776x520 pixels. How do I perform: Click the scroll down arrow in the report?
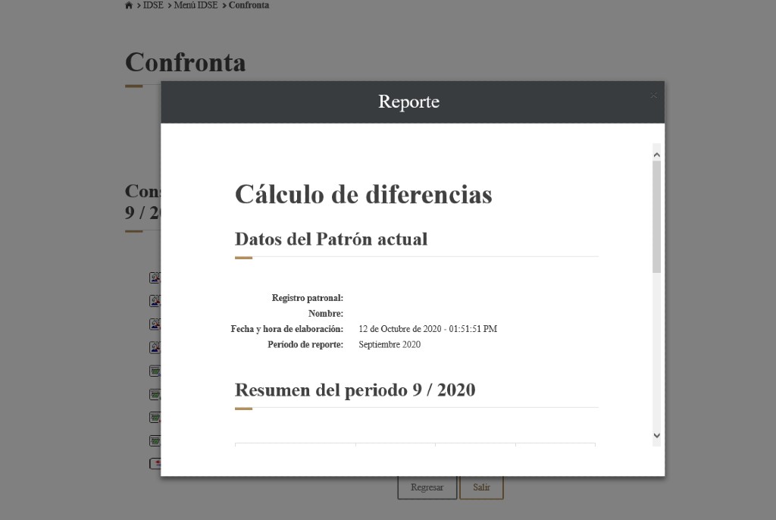click(x=656, y=436)
